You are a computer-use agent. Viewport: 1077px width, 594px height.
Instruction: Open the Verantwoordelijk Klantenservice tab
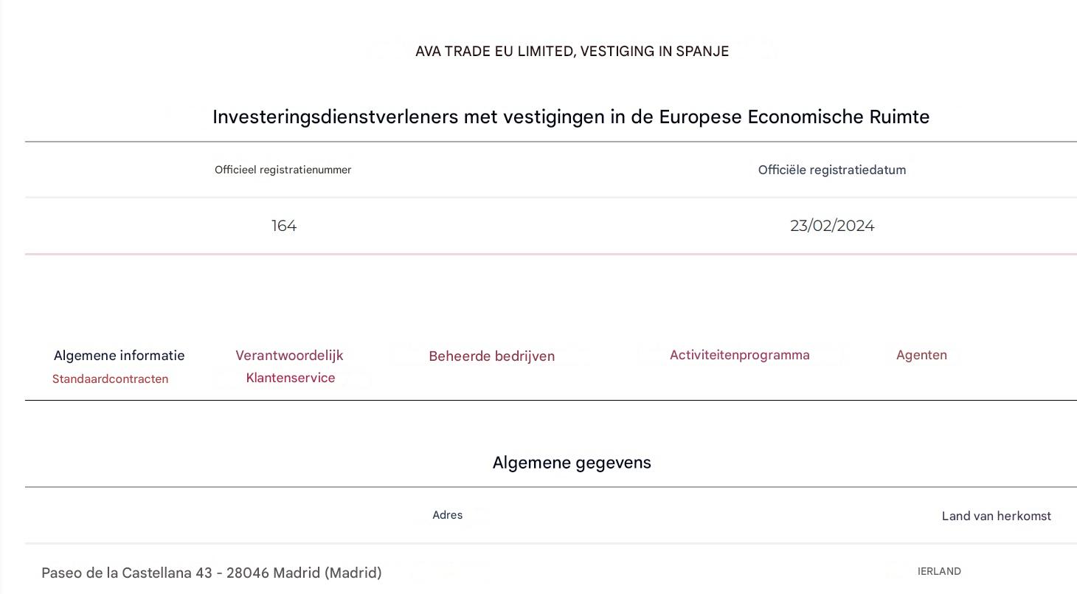pyautogui.click(x=290, y=366)
